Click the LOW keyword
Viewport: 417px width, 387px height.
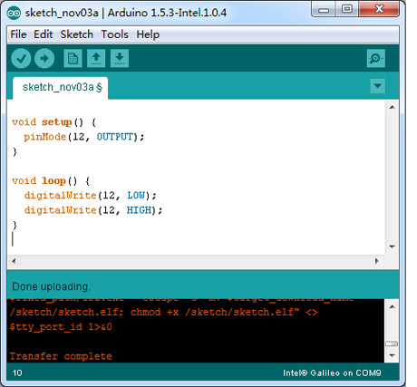(x=136, y=196)
